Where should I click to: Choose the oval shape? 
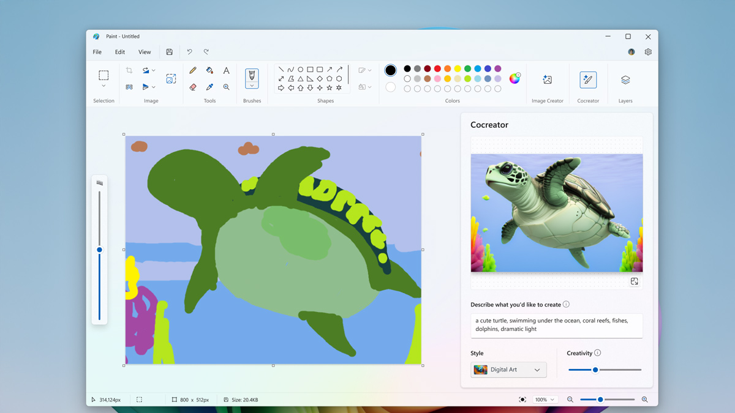300,70
